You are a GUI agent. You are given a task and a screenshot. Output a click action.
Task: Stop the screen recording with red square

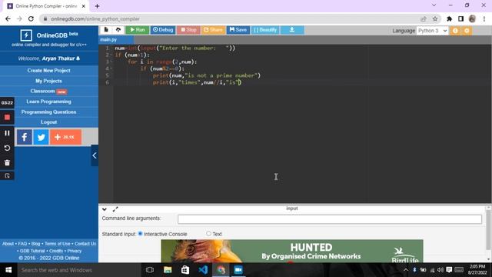[x=7, y=117]
